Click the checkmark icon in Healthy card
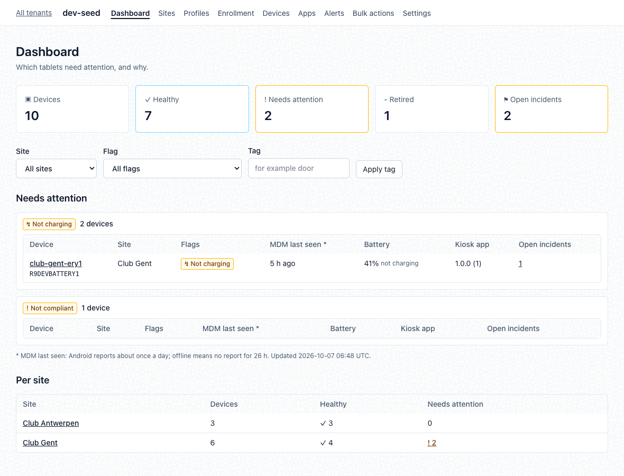 (148, 99)
